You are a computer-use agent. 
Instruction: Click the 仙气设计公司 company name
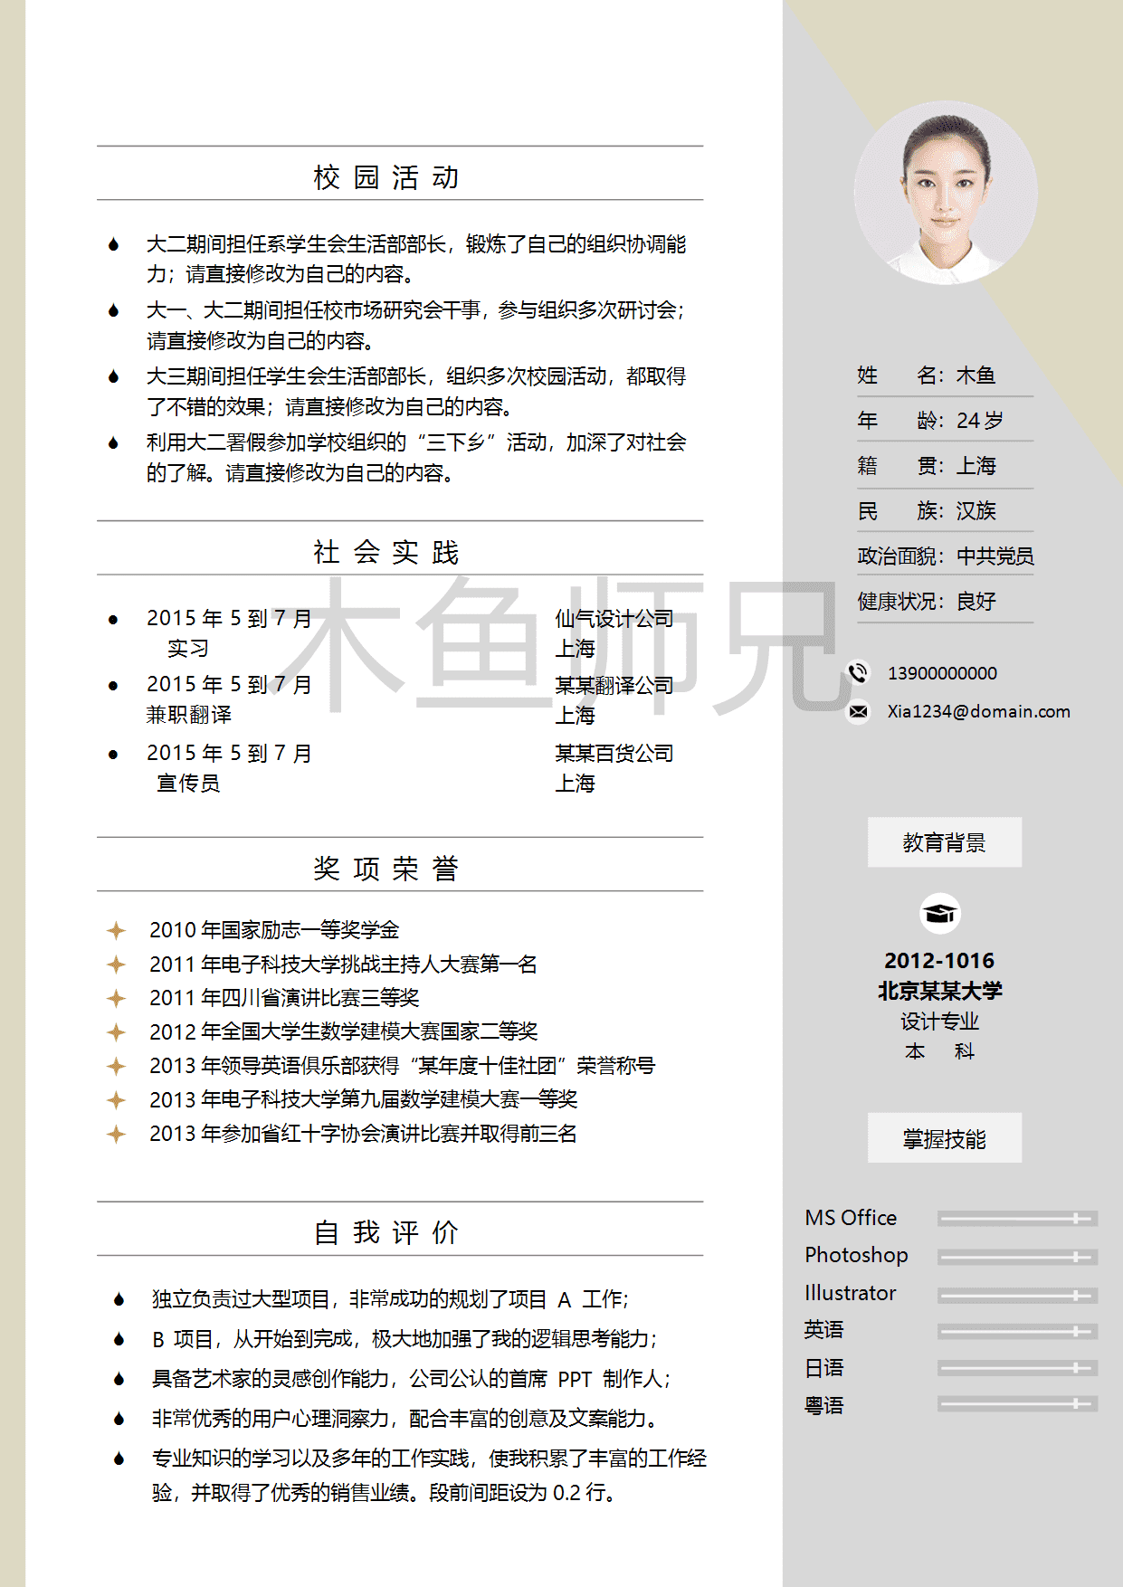point(614,619)
